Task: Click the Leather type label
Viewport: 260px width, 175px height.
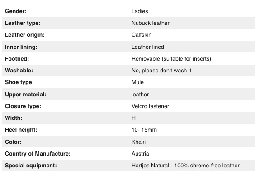Action: click(23, 23)
